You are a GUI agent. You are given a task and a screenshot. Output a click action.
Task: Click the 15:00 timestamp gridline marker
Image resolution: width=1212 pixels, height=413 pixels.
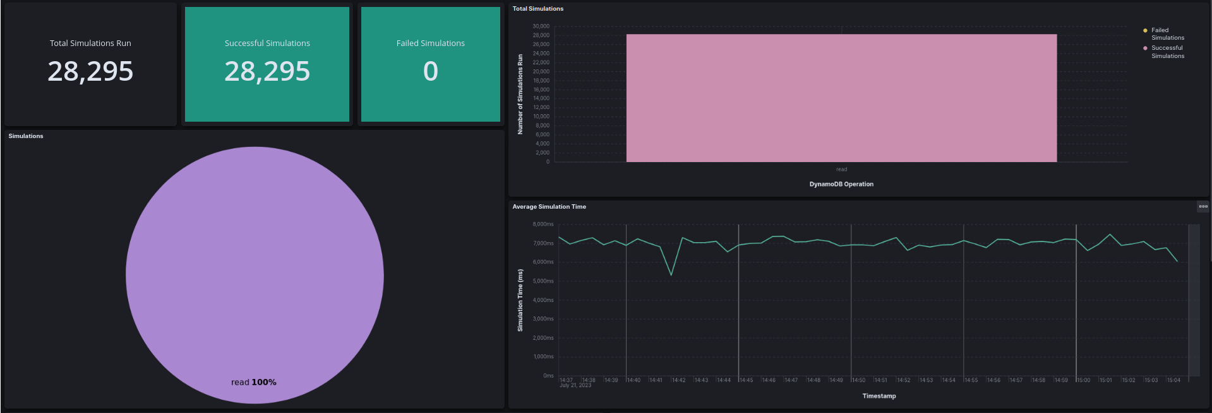coord(1076,303)
